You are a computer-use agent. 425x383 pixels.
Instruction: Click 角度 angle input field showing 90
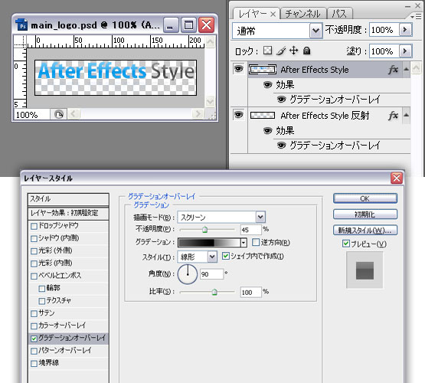[211, 274]
